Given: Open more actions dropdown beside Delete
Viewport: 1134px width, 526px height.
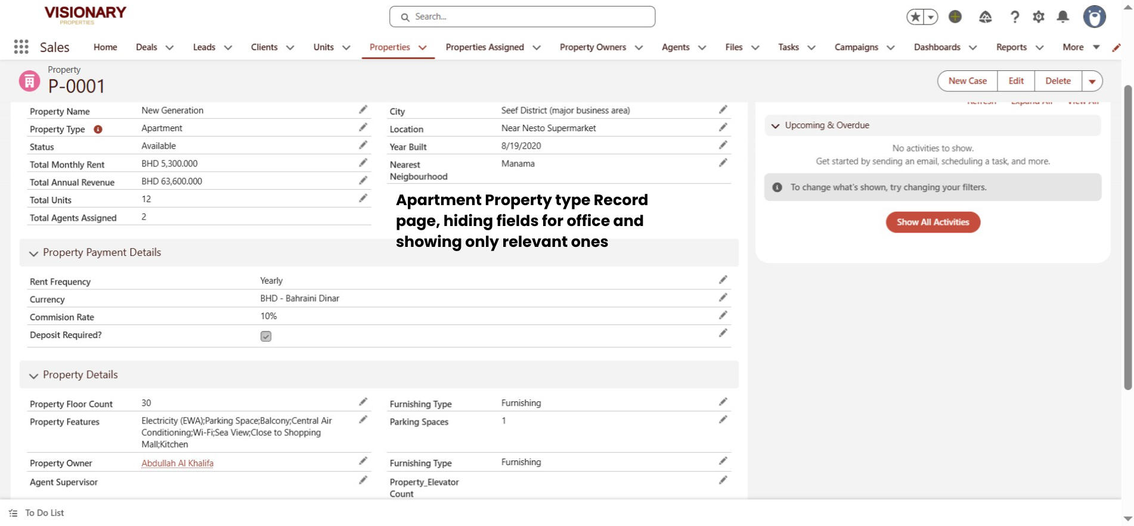Looking at the screenshot, I should (x=1092, y=81).
